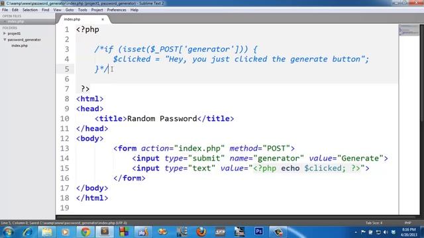Click "Generate" value on line 14
424x238 pixels.
coord(360,159)
